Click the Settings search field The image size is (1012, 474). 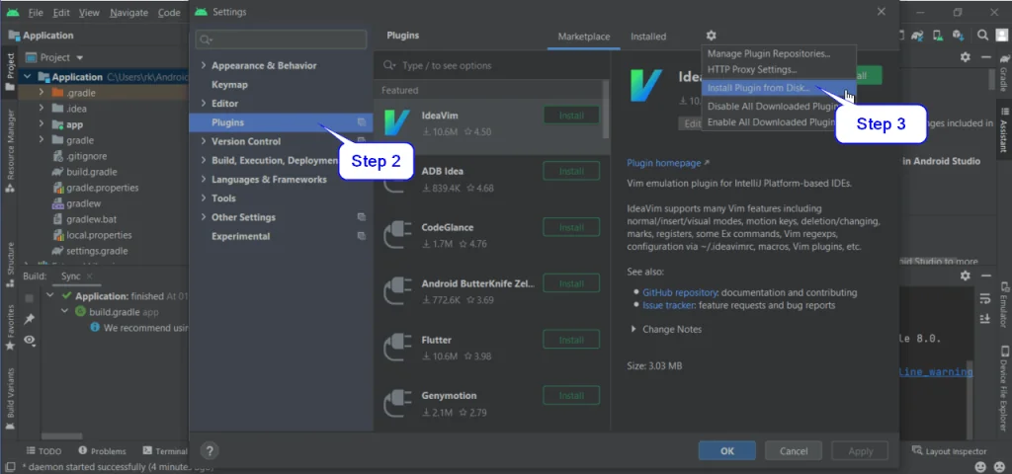tap(281, 39)
